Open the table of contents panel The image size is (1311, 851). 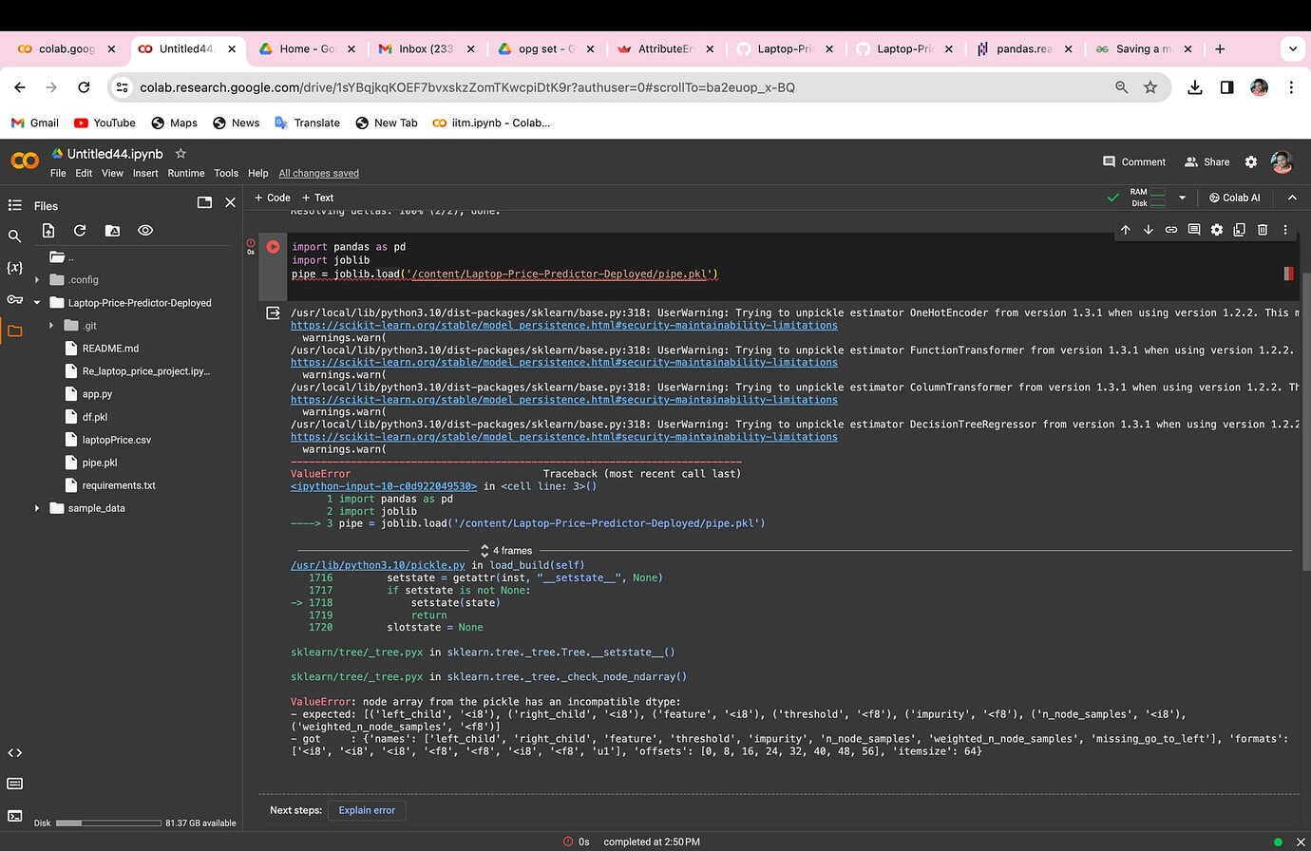point(14,205)
